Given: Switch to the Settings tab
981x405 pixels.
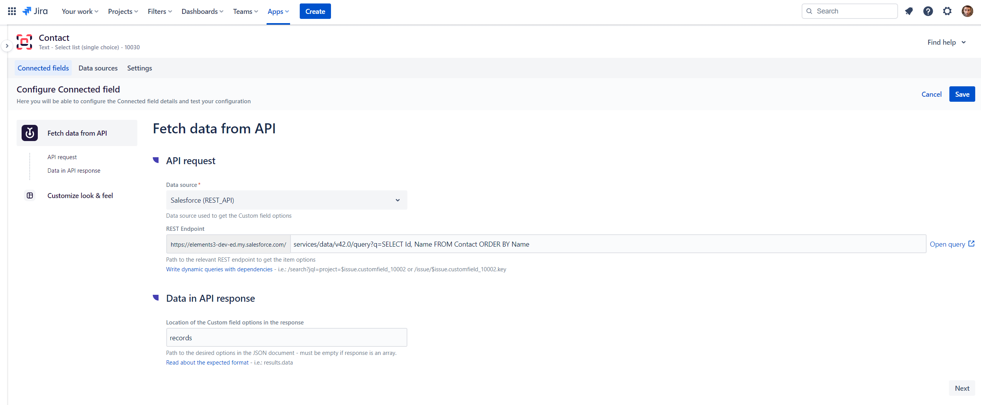Looking at the screenshot, I should pos(140,68).
